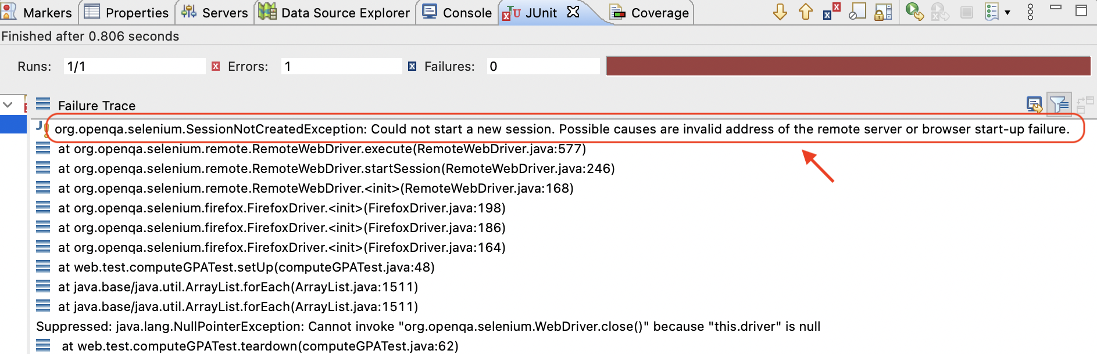Open the Coverage tab
1097x354 pixels.
[651, 13]
